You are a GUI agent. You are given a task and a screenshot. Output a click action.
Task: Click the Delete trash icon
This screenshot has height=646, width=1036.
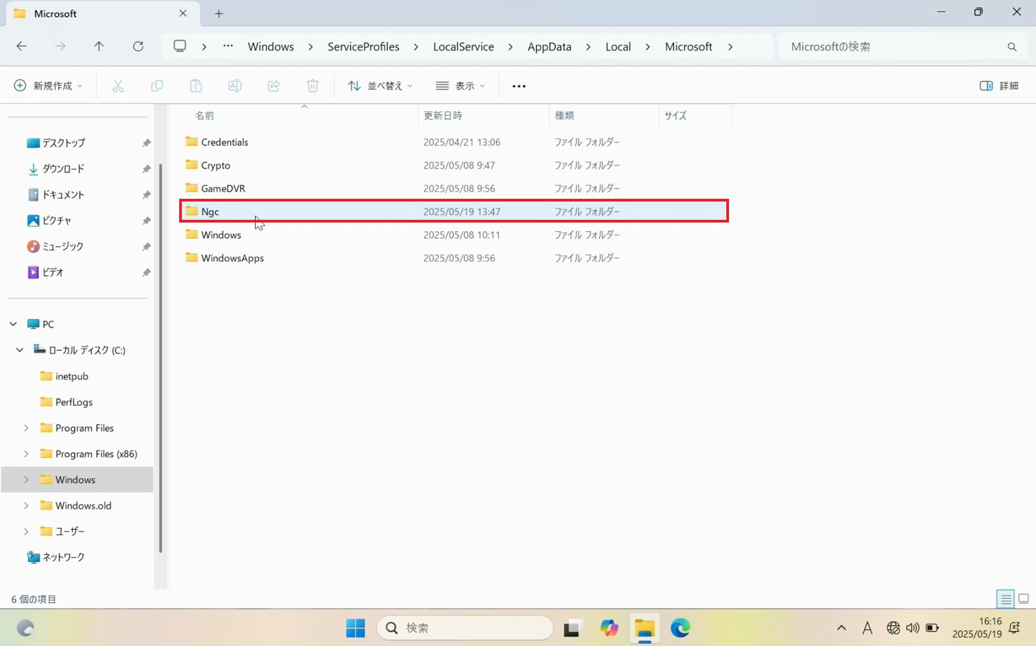point(312,86)
